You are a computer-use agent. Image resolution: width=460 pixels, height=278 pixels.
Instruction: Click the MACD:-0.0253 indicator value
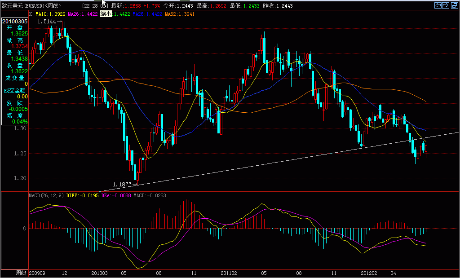[x=150, y=195]
